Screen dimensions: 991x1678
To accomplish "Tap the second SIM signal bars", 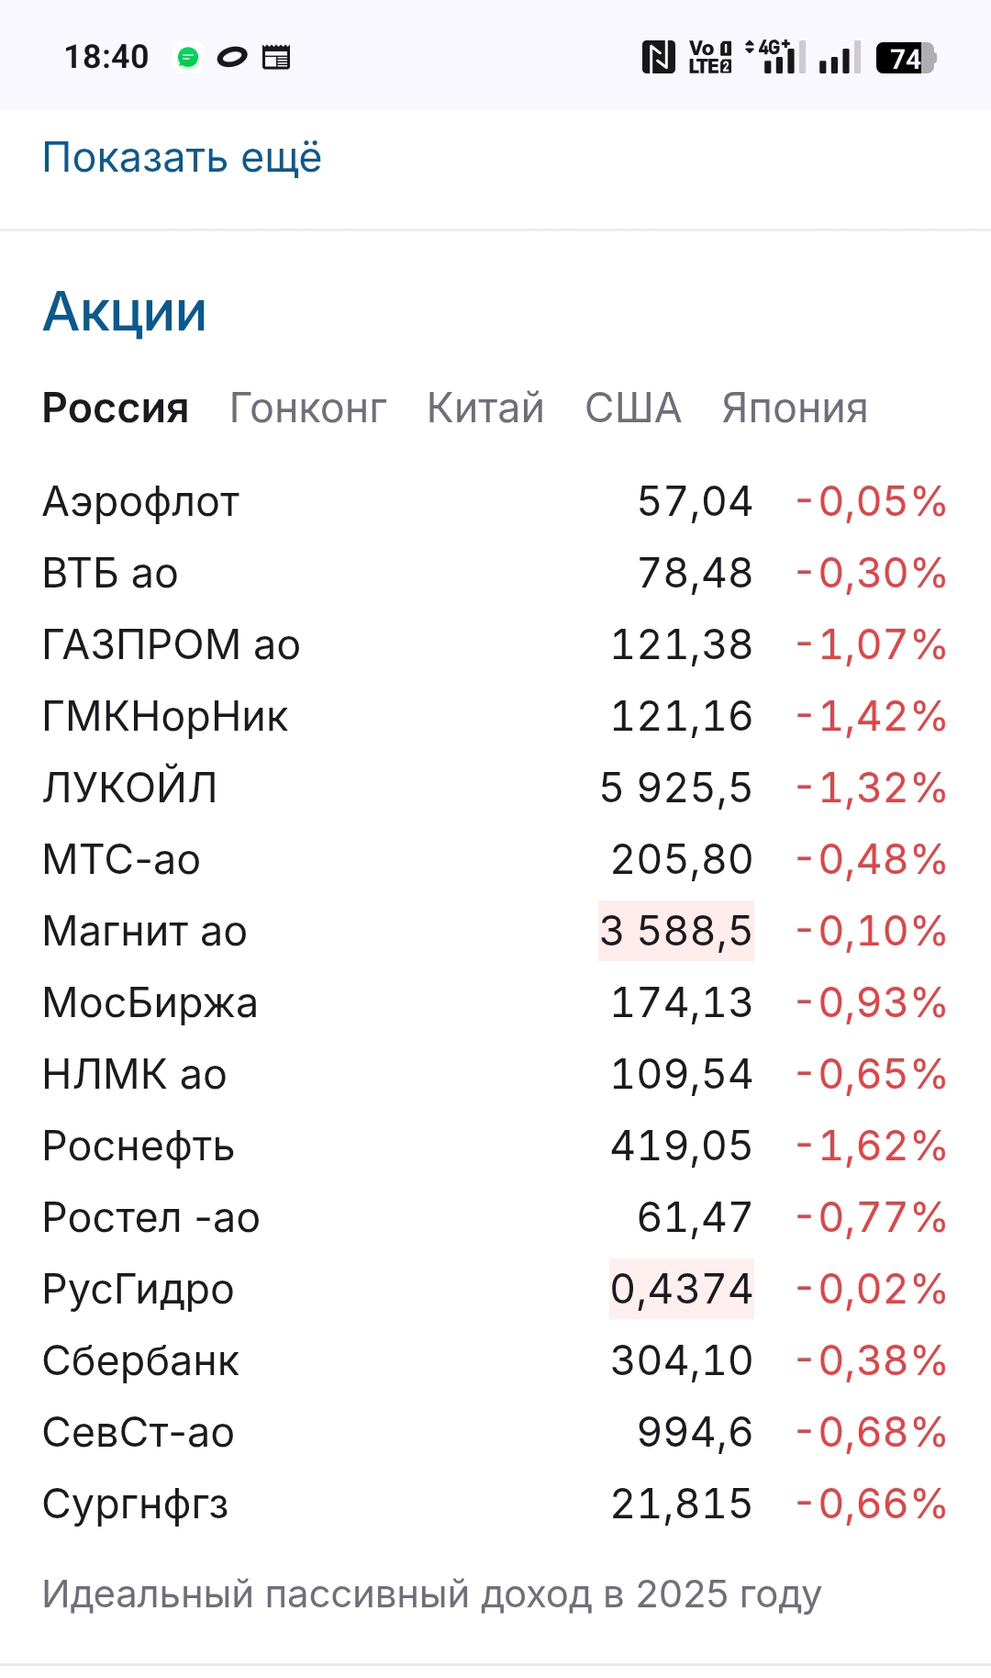I will [x=840, y=58].
